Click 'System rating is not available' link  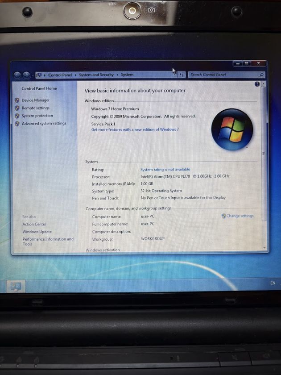(x=165, y=170)
